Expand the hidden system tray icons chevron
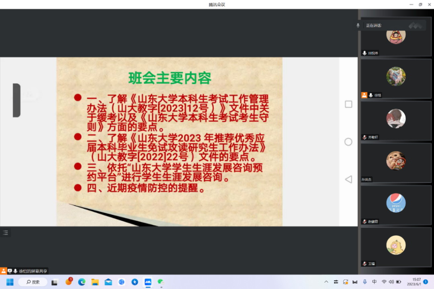 [x=326, y=282]
